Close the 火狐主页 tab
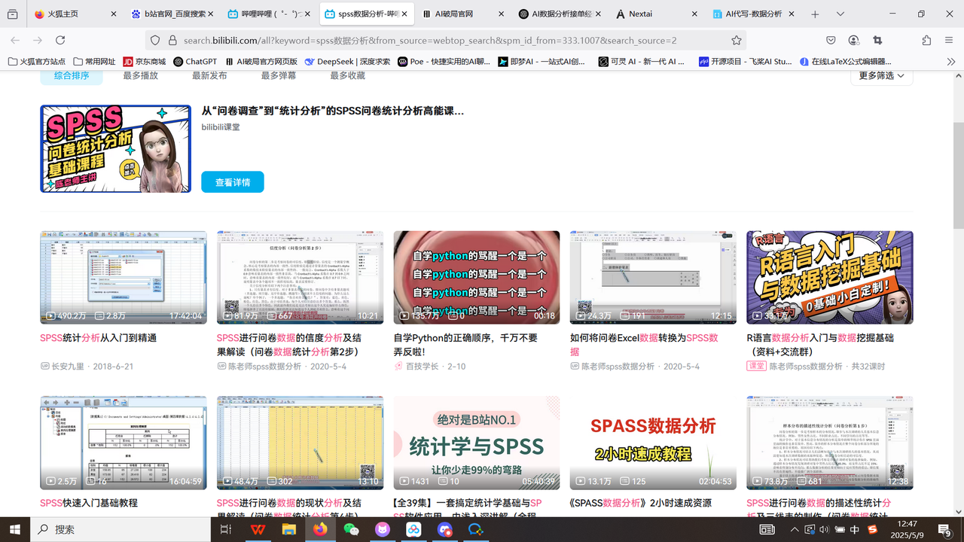 click(x=114, y=14)
